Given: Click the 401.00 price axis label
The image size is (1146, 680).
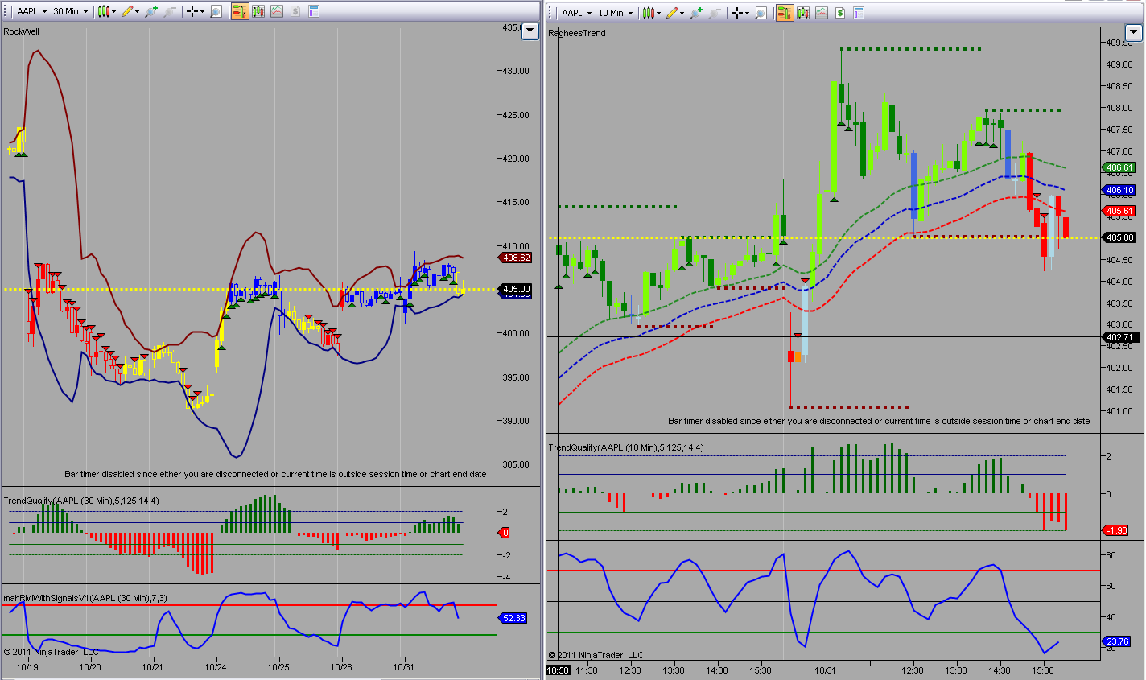Looking at the screenshot, I should tap(1119, 411).
